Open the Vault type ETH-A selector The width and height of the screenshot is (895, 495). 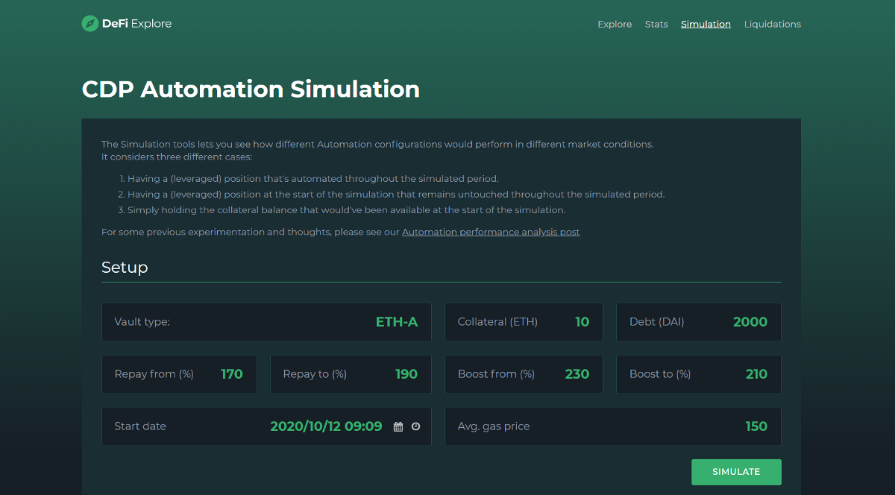pyautogui.click(x=397, y=322)
